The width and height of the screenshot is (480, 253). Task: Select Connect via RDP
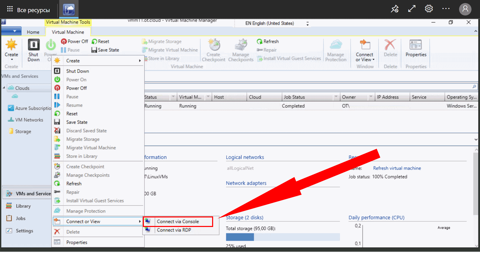pyautogui.click(x=174, y=230)
